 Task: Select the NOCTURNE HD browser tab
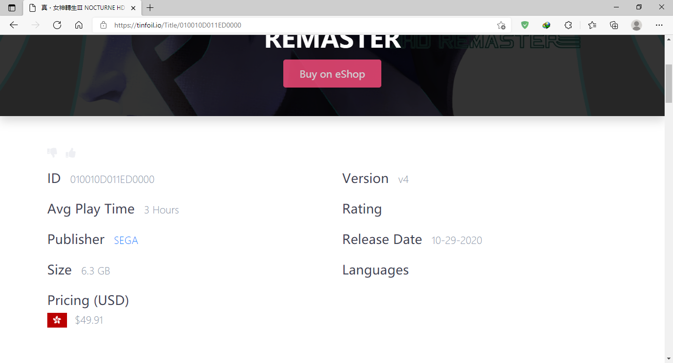point(82,8)
